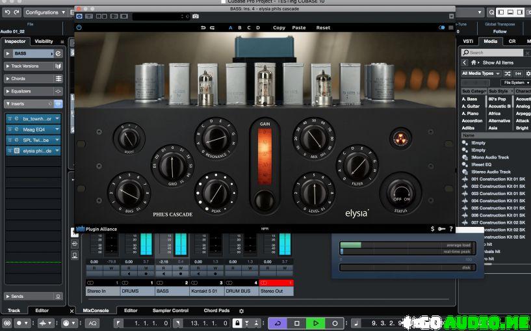This screenshot has height=331, width=531.
Task: Click the Media Search input field
Action: 492,53
